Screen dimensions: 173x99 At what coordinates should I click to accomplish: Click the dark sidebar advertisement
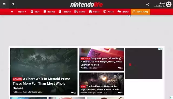pyautogui.click(x=144, y=63)
